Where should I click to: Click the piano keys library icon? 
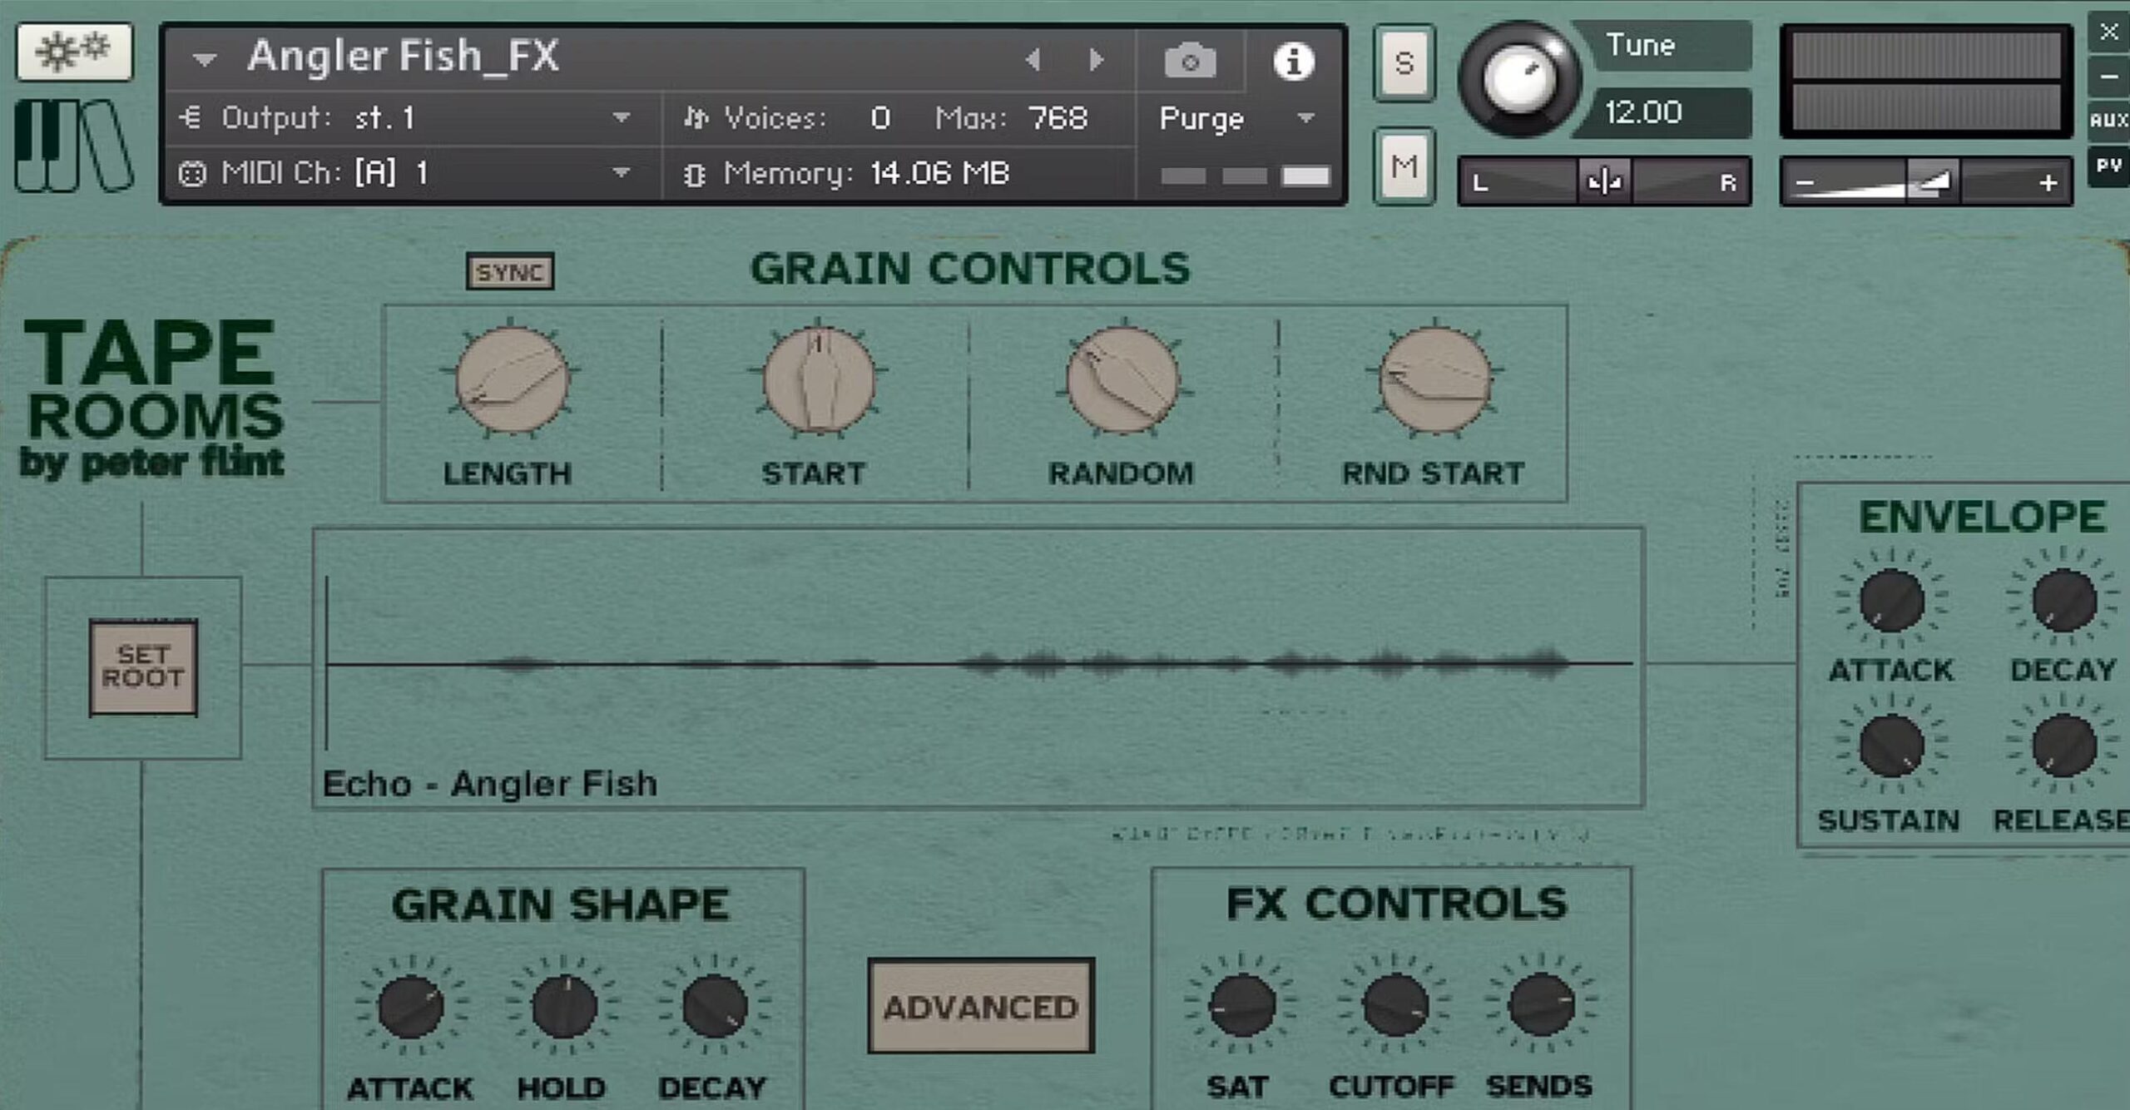pos(73,146)
